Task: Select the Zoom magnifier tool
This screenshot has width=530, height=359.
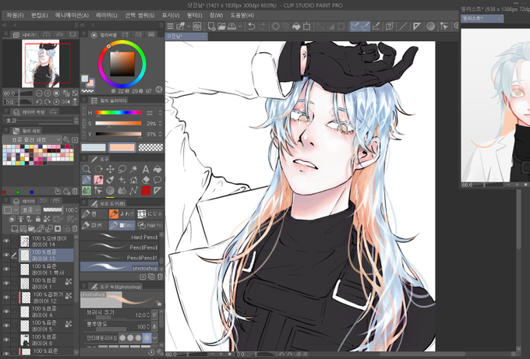Action: 87,169
